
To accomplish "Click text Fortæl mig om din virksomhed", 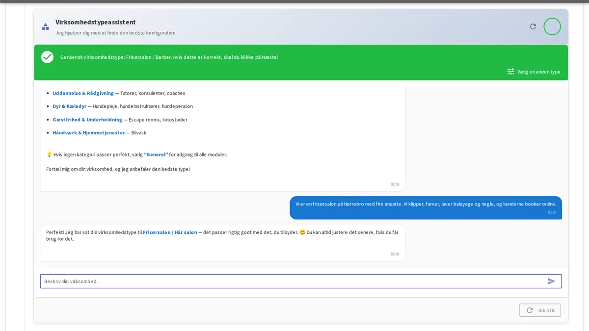I will pyautogui.click(x=118, y=169).
